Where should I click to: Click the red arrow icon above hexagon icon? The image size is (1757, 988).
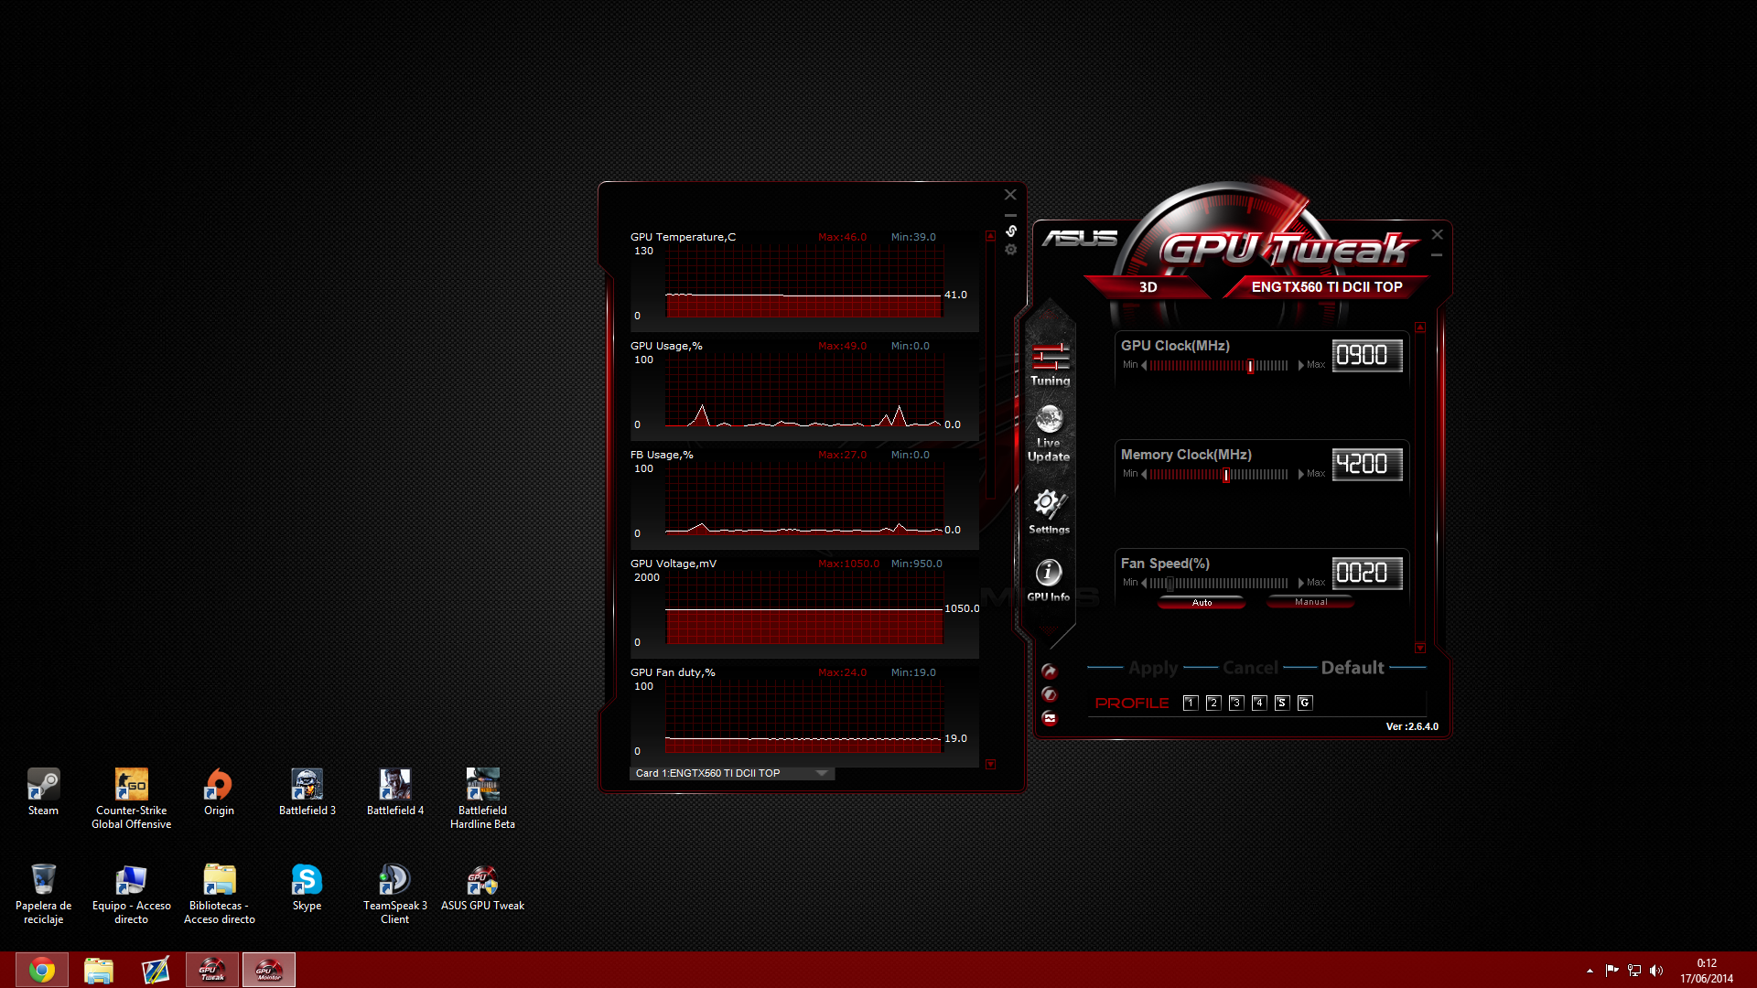click(1050, 671)
